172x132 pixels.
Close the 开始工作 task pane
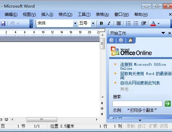pos(170,33)
